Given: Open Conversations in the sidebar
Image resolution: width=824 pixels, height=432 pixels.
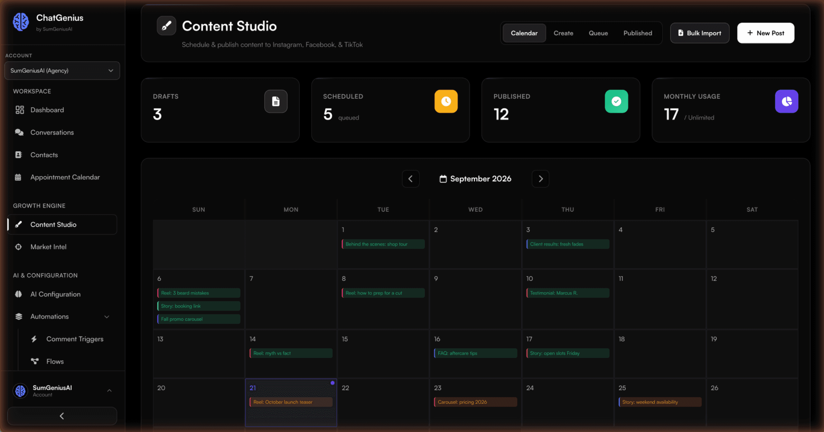Looking at the screenshot, I should point(62,133).
